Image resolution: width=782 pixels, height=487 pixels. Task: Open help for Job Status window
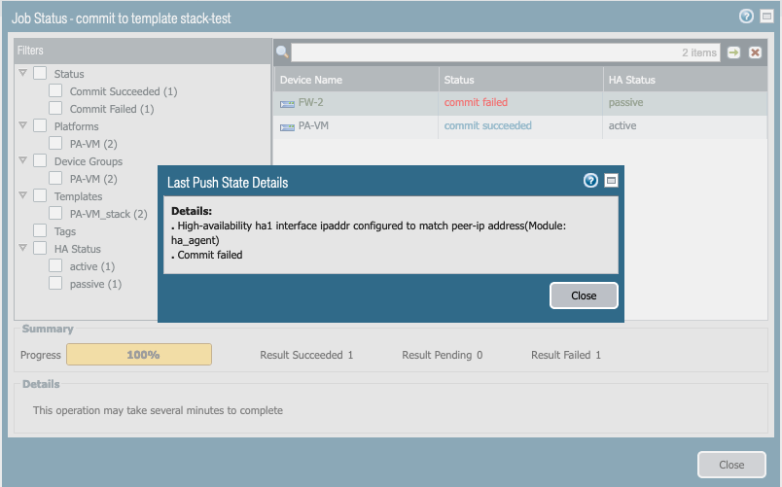746,17
